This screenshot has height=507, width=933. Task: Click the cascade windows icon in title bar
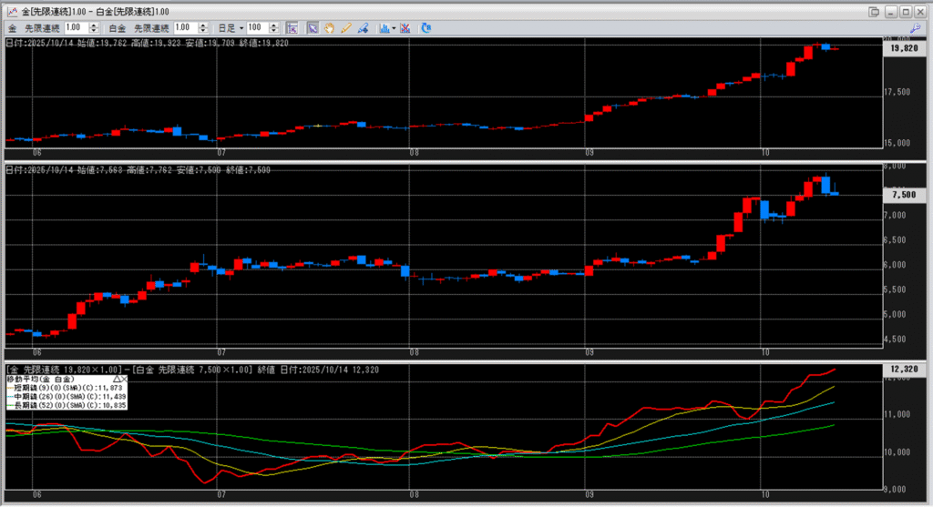click(876, 11)
